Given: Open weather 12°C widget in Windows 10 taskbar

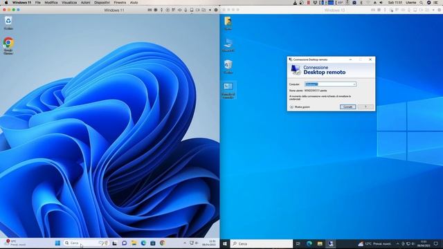Looking at the screenshot, I should click(x=374, y=243).
